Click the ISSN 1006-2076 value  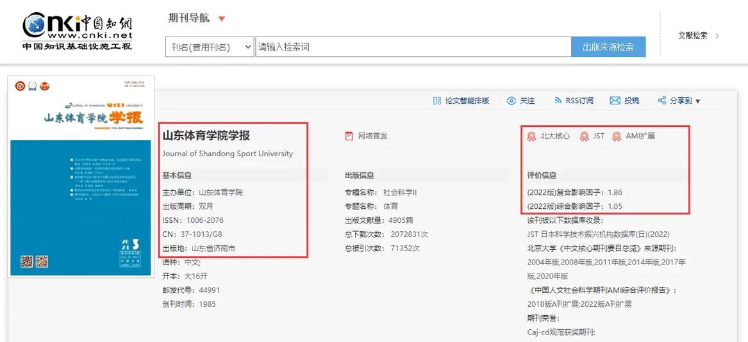[204, 220]
